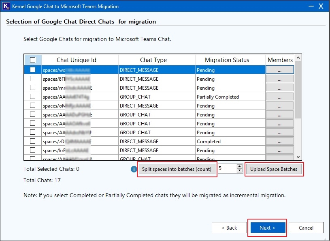Check the box for spaces/zD Completed row

point(33,141)
